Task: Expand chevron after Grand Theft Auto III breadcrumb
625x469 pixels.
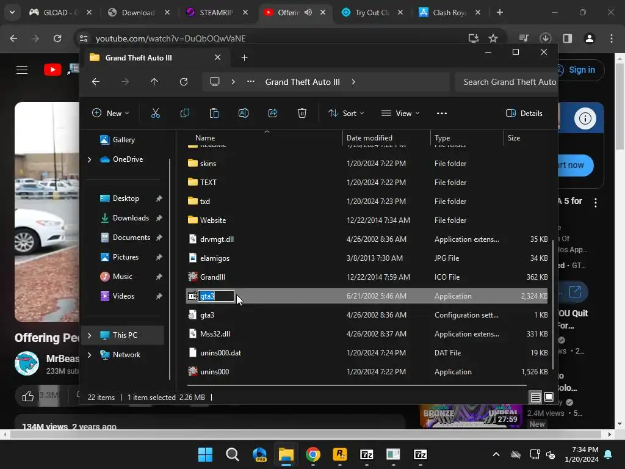Action: (353, 82)
